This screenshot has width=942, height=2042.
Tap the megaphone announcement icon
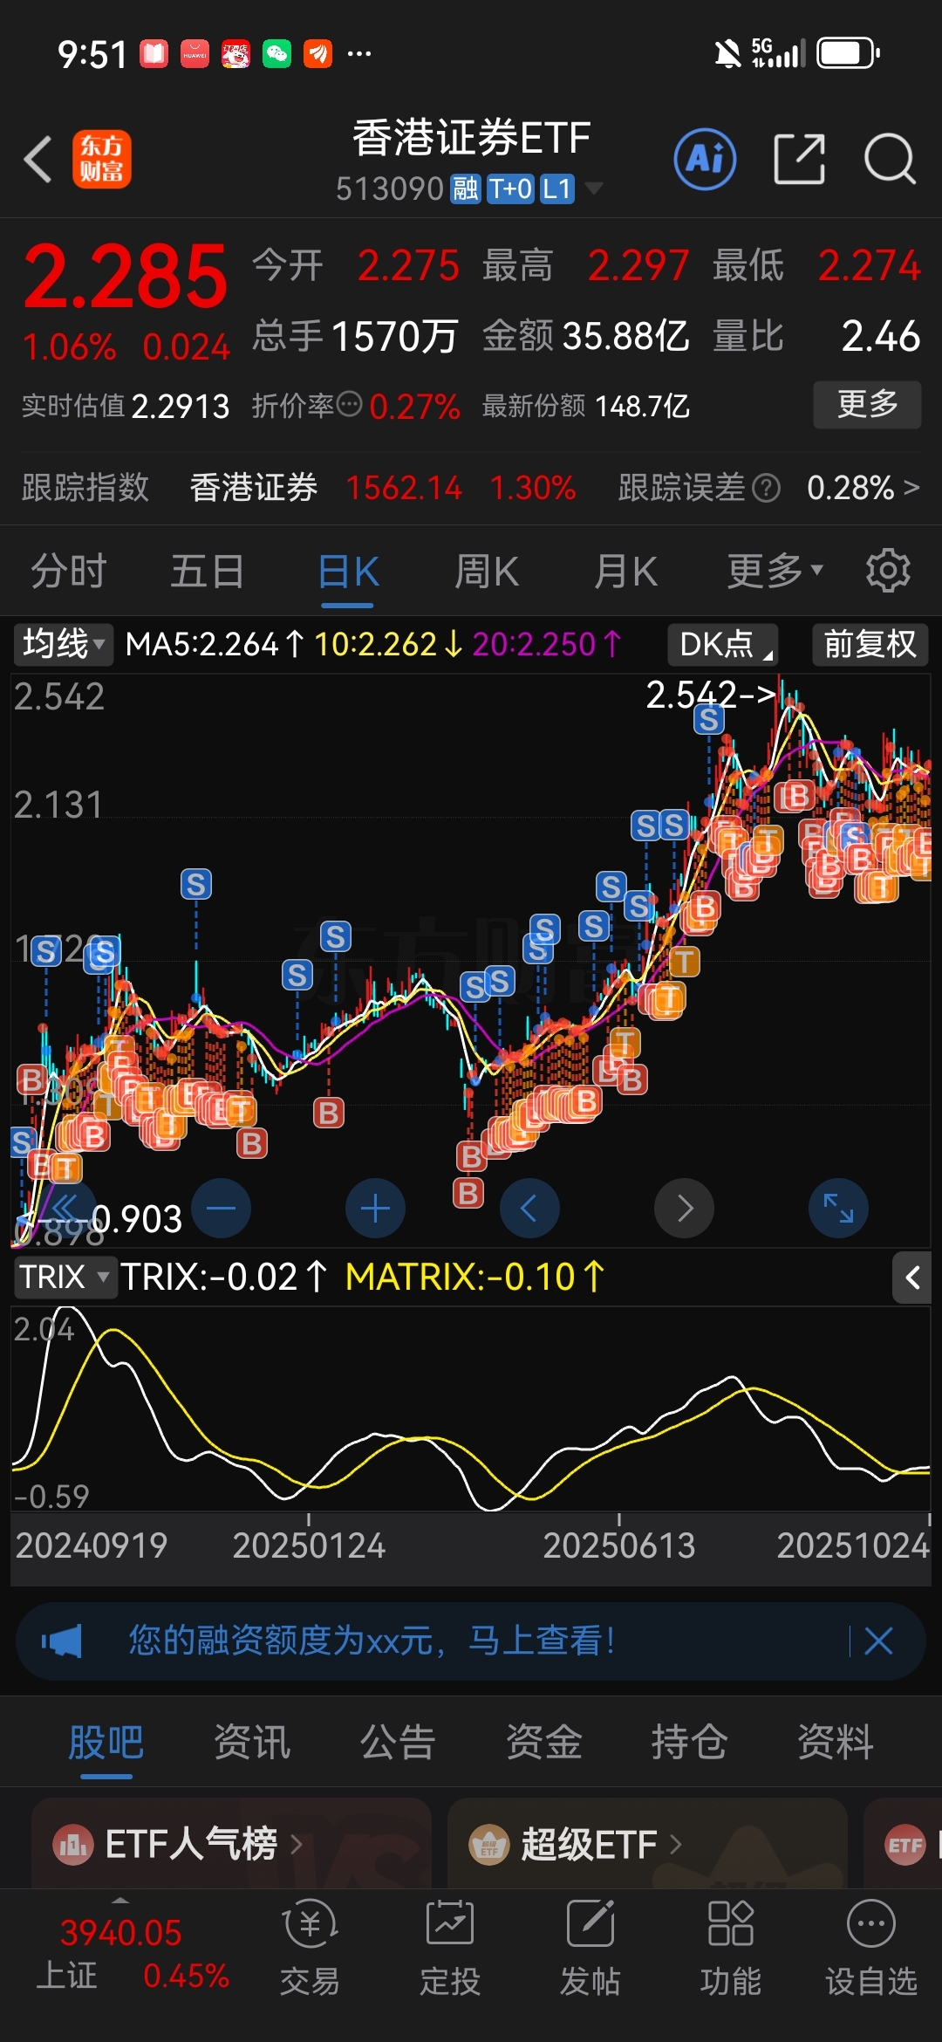pos(62,1641)
